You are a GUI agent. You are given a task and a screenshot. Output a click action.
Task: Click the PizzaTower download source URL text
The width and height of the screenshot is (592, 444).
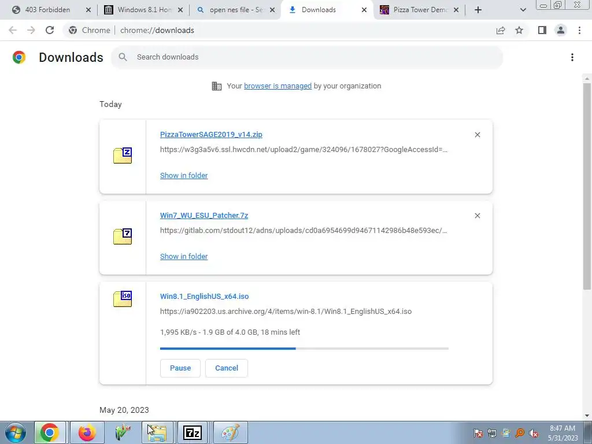[304, 150]
